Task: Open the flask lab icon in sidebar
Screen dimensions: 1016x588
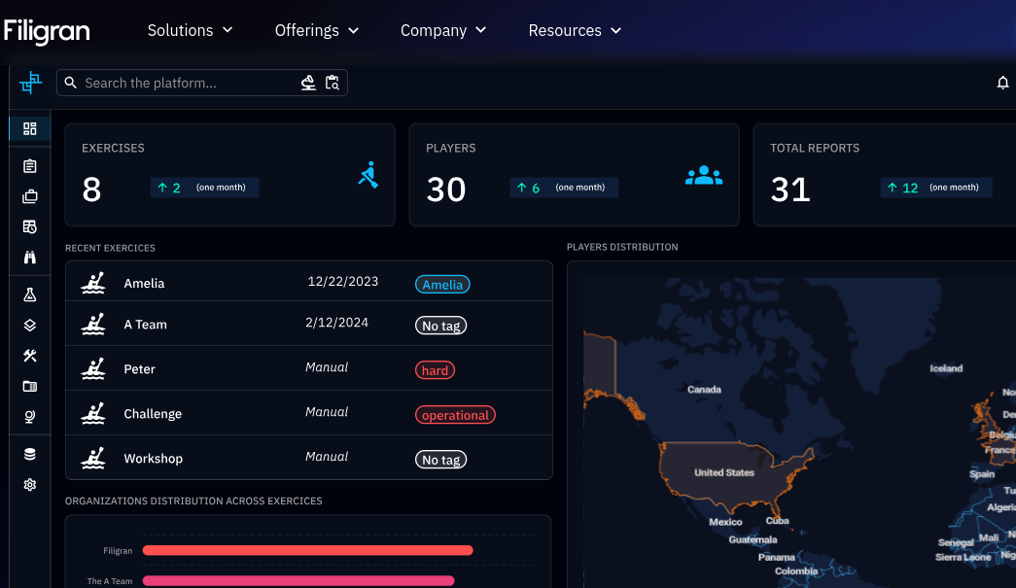Action: click(30, 295)
